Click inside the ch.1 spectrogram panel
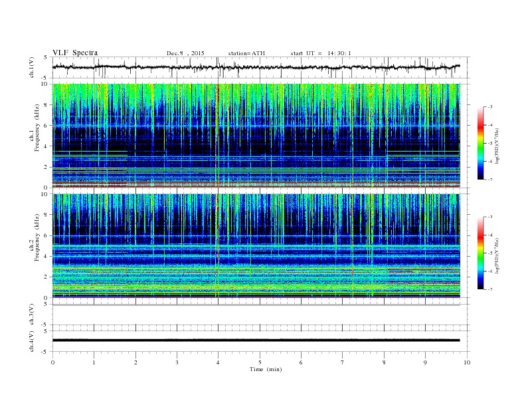Screen dimensions: 526x407 click(x=256, y=135)
